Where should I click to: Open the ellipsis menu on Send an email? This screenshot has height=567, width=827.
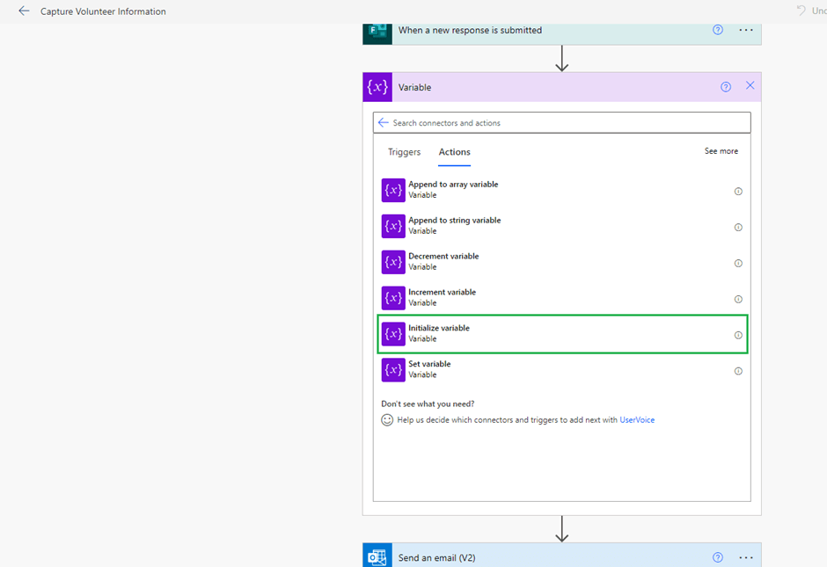746,557
